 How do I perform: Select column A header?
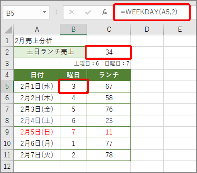(x=37, y=30)
